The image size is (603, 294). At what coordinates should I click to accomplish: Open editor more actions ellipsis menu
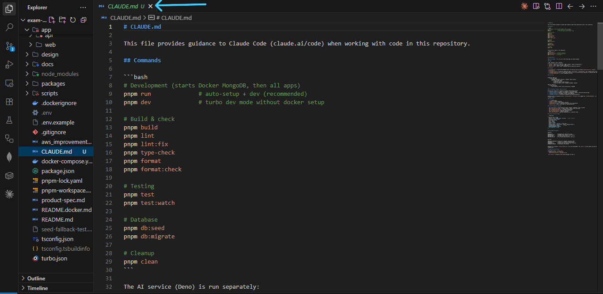[x=593, y=6]
